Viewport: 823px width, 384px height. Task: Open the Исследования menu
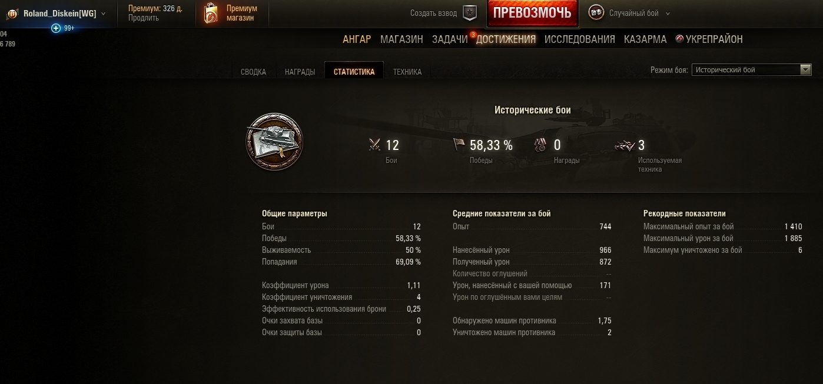tap(580, 39)
